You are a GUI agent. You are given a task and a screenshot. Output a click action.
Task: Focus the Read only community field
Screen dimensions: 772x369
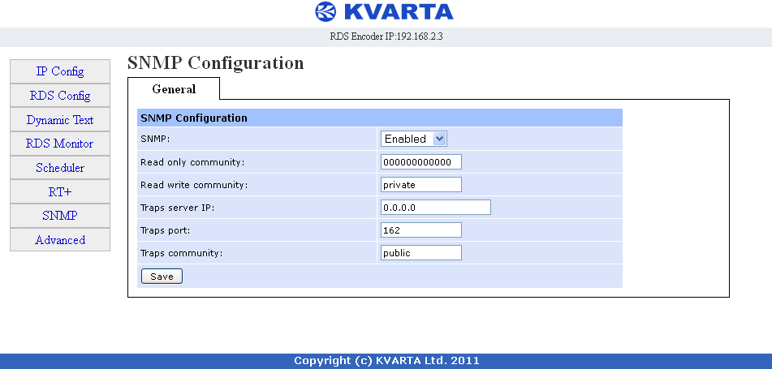(421, 162)
